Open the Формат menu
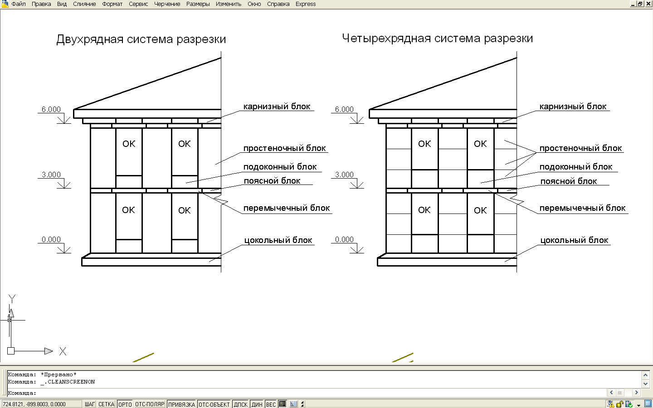 click(112, 4)
